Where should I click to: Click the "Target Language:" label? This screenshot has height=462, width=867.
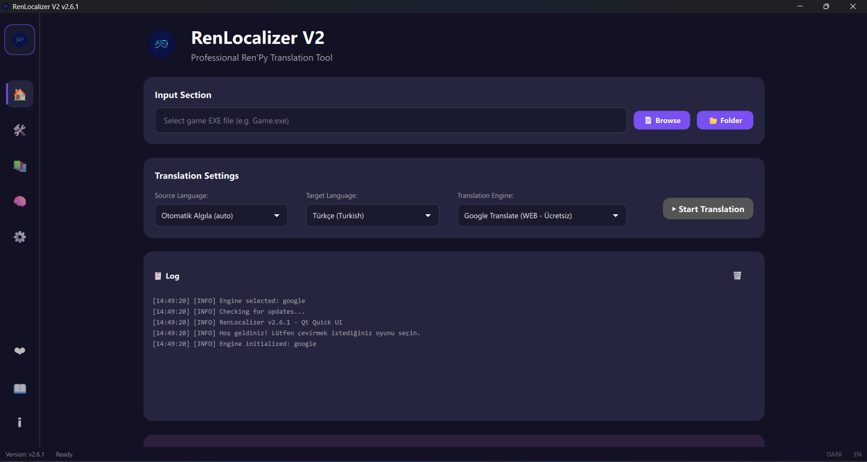point(332,196)
